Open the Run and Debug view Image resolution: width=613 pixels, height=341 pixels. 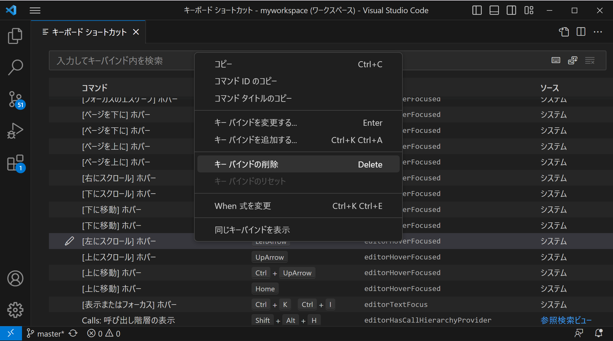tap(15, 131)
